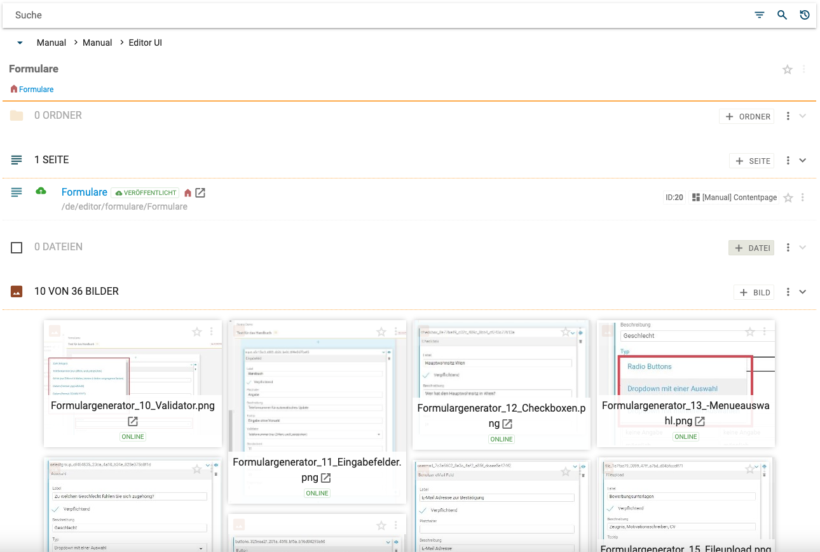The width and height of the screenshot is (820, 552).
Task: Add a new folder with ORDNER button
Action: (x=747, y=116)
